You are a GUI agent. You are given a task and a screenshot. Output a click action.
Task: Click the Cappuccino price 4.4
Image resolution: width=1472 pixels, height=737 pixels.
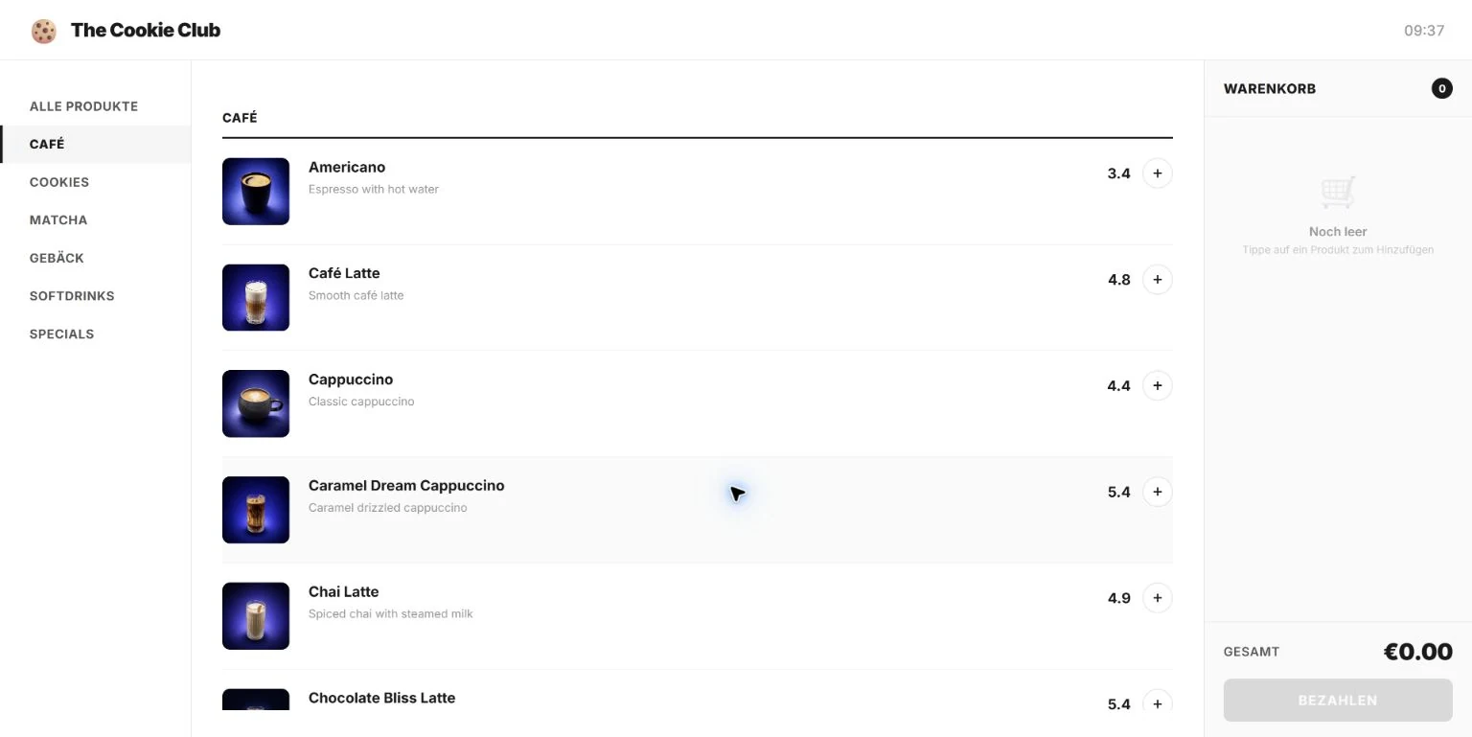click(1119, 386)
